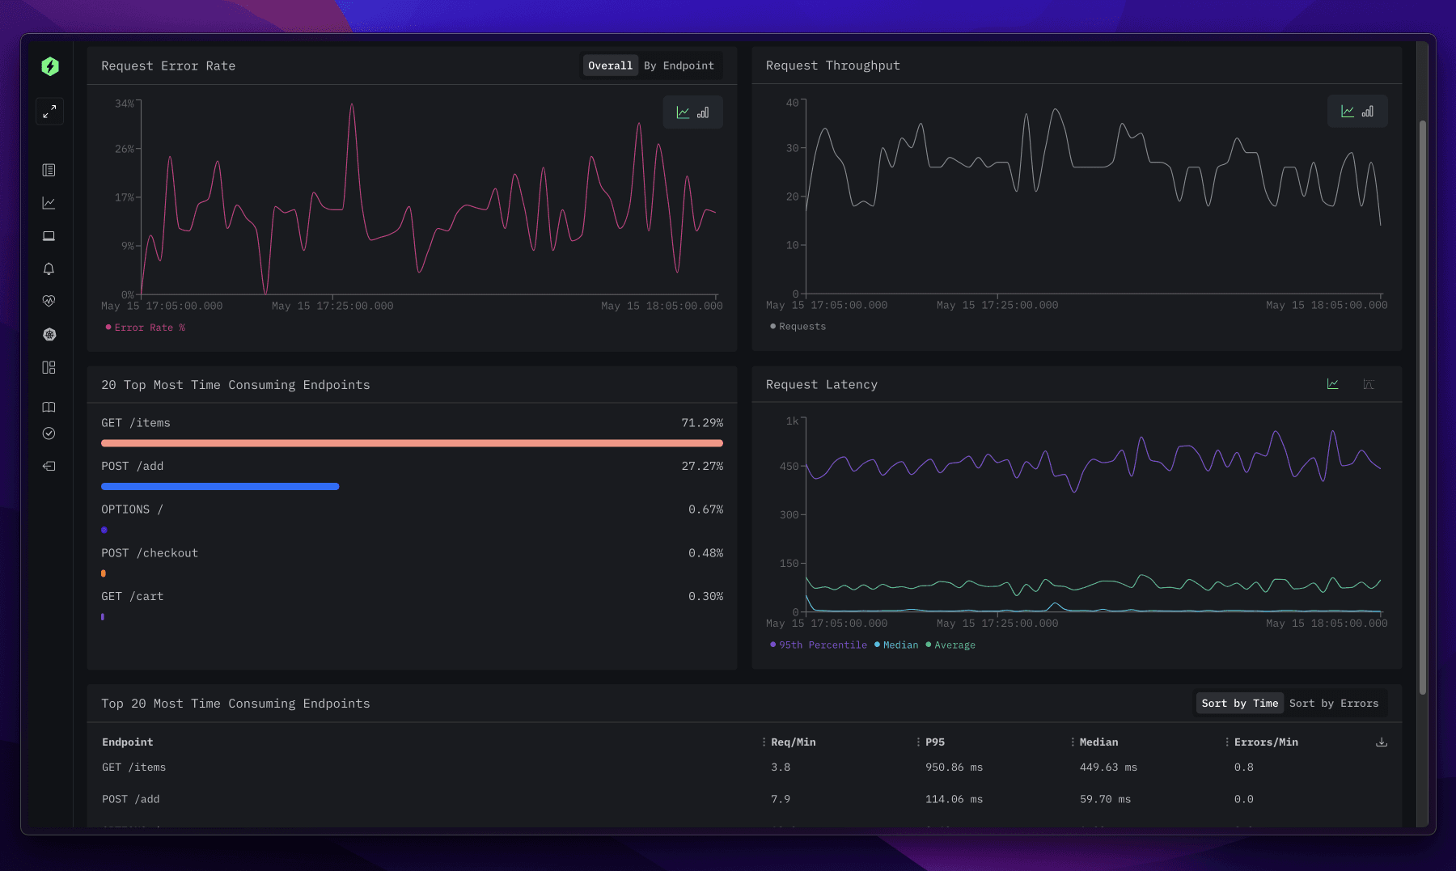Open the documentation book icon in sidebar
The width and height of the screenshot is (1456, 871).
49,407
